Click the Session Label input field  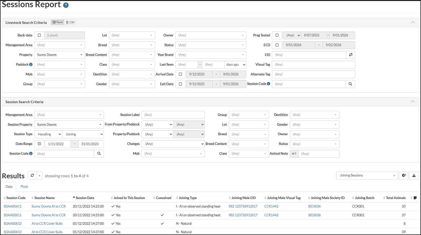173,115
